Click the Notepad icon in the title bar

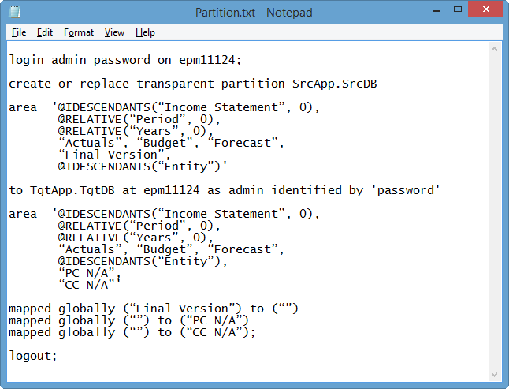(x=15, y=12)
